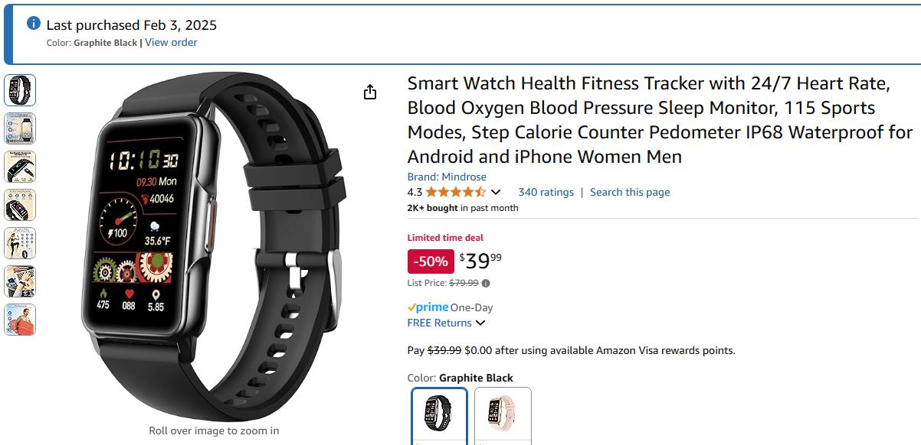
Task: Choose the pink watch color option
Action: pos(503,416)
